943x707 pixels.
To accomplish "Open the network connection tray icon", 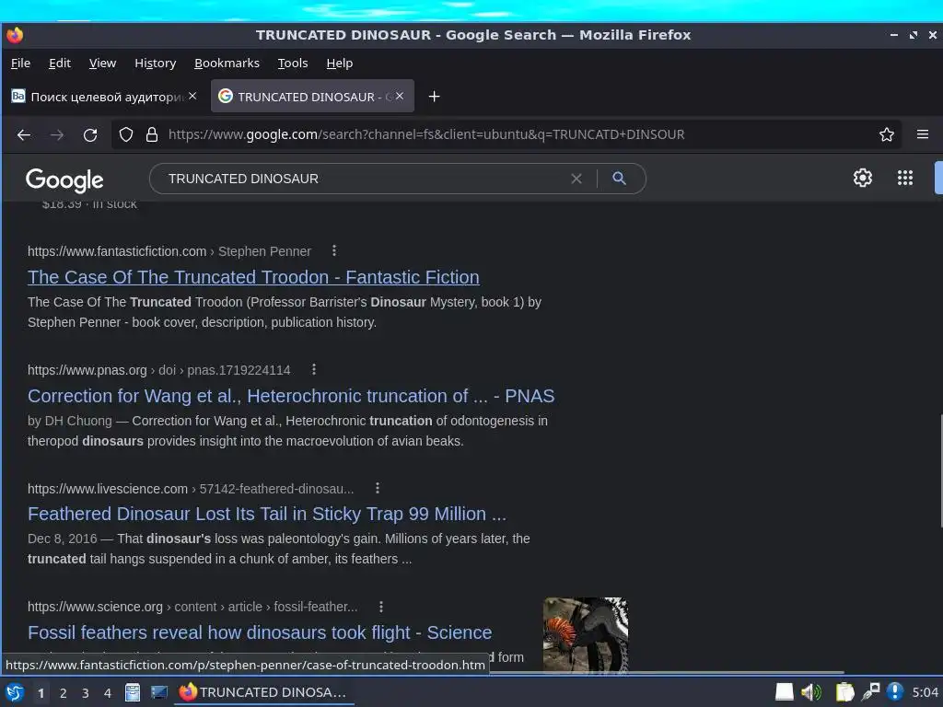I will pyautogui.click(x=870, y=692).
